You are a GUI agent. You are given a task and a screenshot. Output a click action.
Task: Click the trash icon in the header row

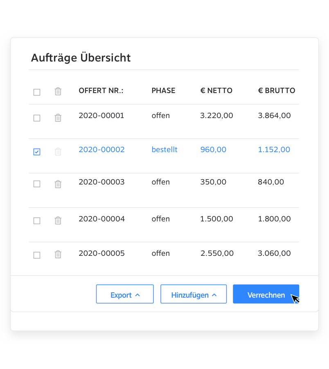tap(58, 91)
